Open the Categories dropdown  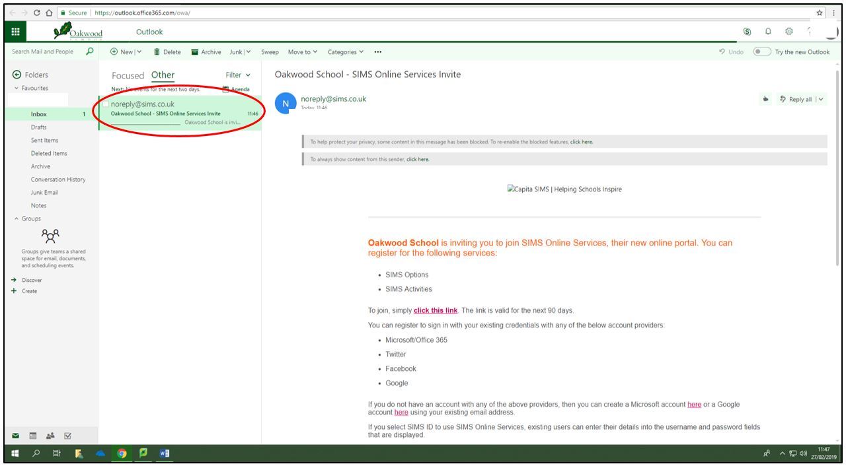click(x=346, y=52)
